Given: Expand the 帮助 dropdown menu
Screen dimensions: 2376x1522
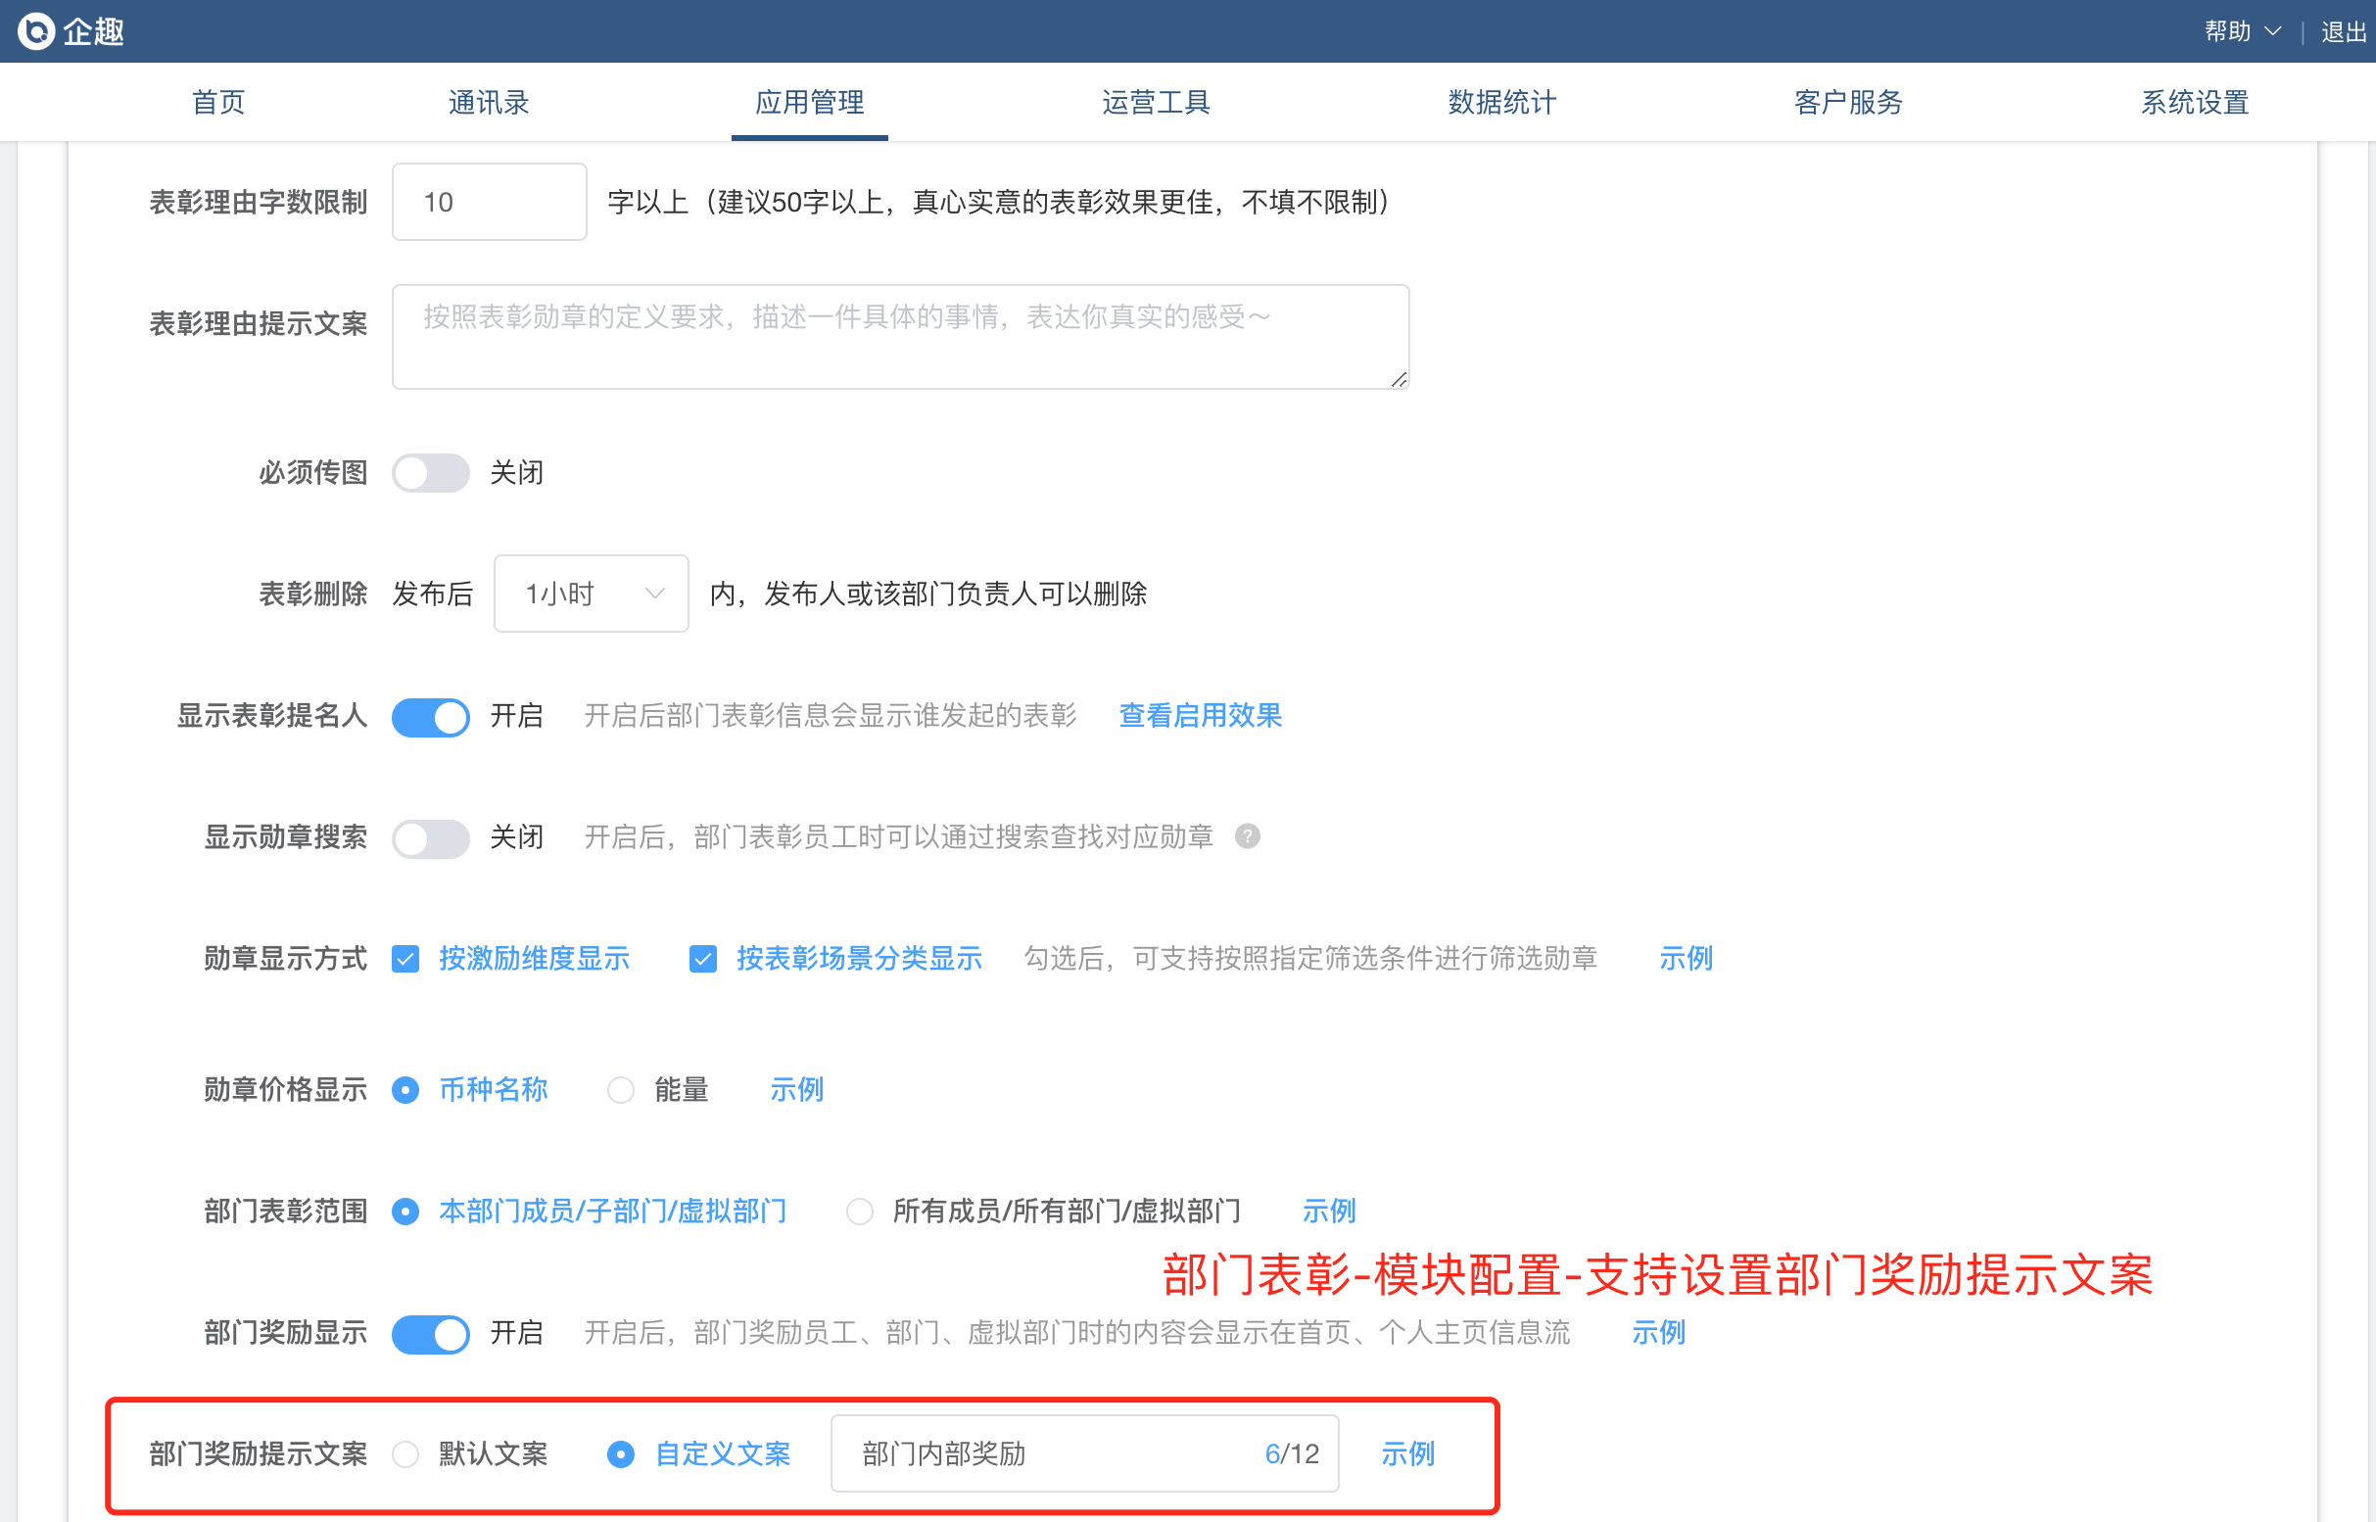Looking at the screenshot, I should (2242, 31).
